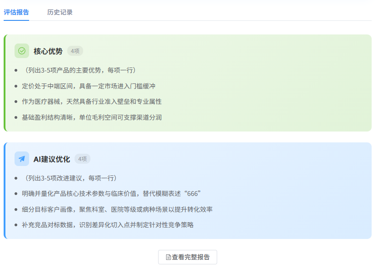Image resolution: width=378 pixels, height=268 pixels.
Task: Click the green checkmark icon beside 核心优势
Action: pos(22,51)
